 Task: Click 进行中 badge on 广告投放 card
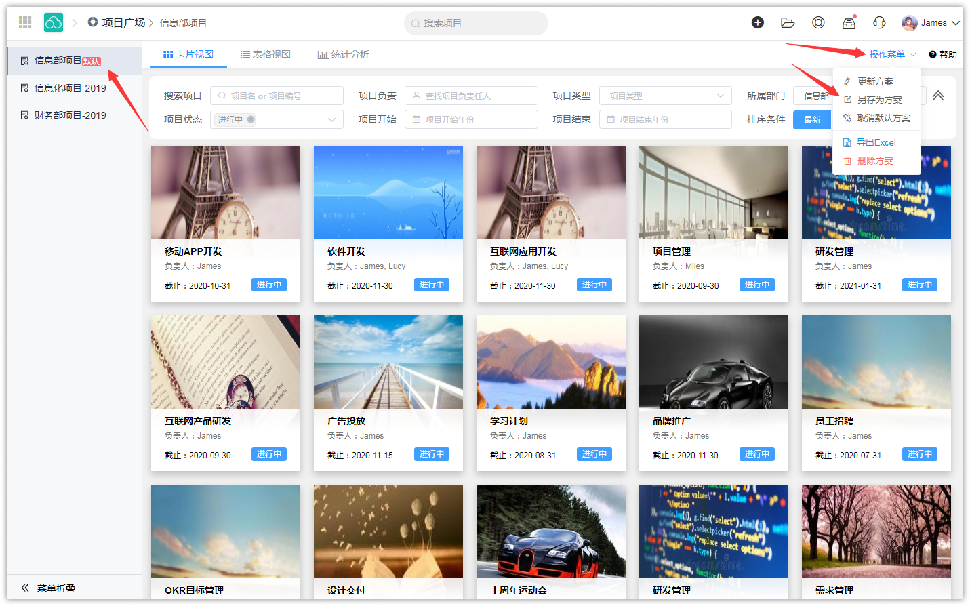pos(432,454)
